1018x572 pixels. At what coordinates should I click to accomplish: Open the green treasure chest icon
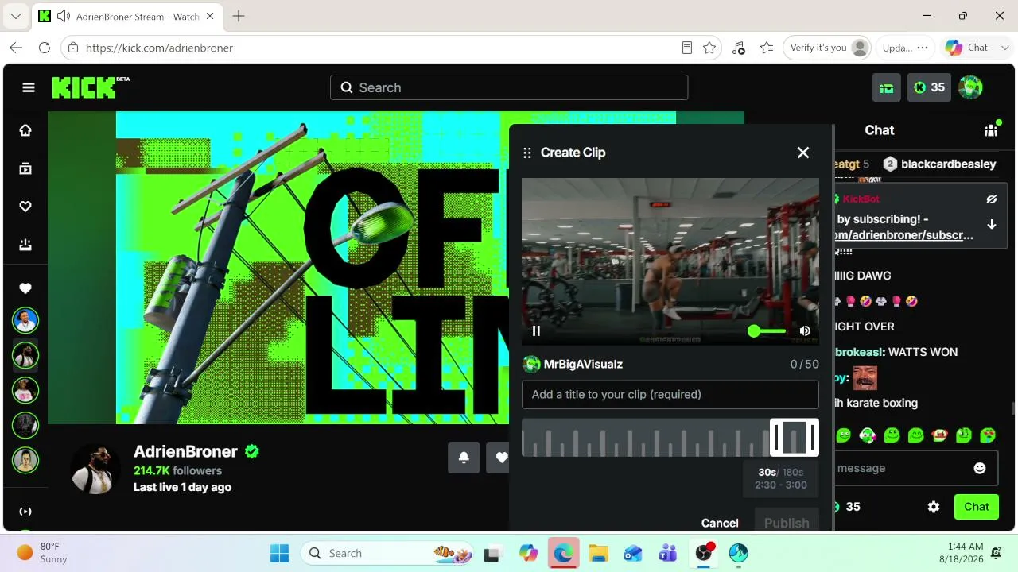[x=887, y=87]
